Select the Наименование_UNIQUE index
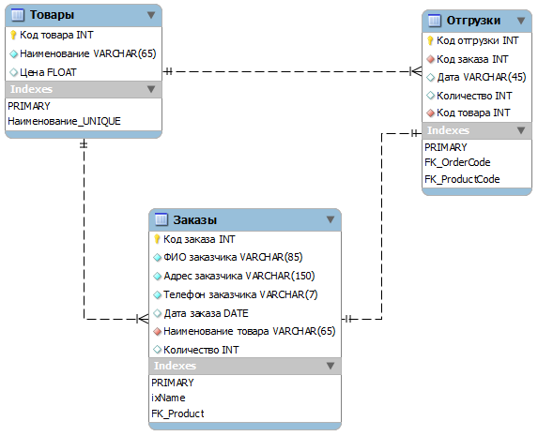 point(64,121)
